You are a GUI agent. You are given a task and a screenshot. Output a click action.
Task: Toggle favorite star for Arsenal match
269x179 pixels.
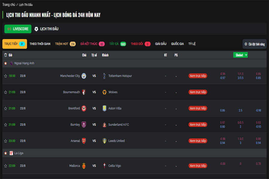click(x=5, y=141)
